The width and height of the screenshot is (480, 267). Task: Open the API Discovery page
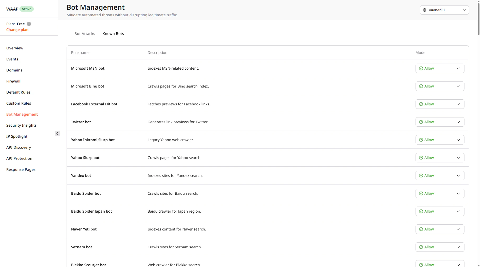coord(18,147)
